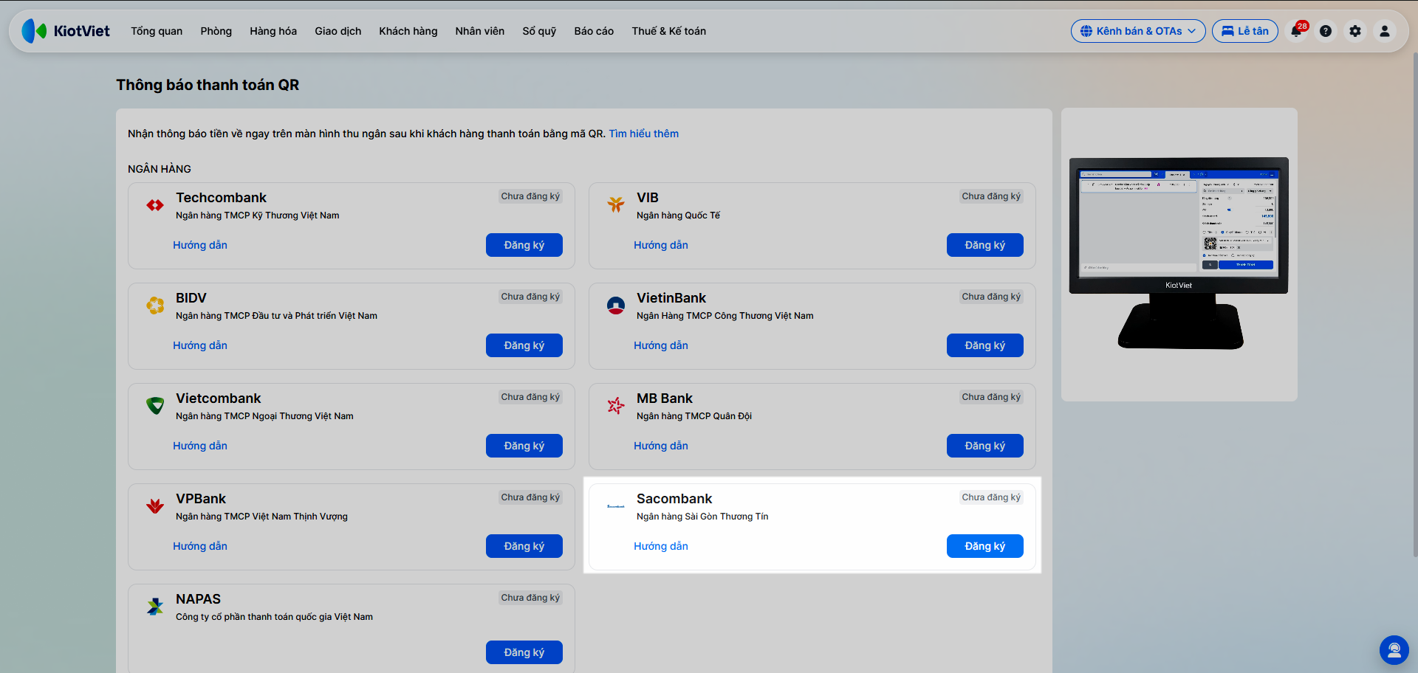Image resolution: width=1418 pixels, height=673 pixels.
Task: Click the Sacombank logo icon
Action: click(616, 506)
